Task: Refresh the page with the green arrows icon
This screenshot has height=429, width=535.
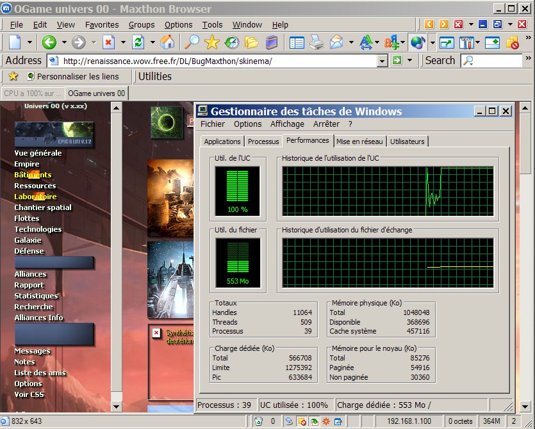Action: (138, 43)
